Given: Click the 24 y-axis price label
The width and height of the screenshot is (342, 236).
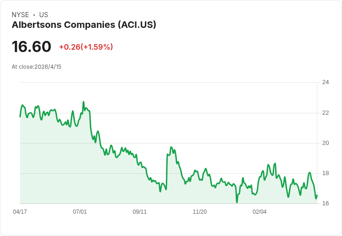Looking at the screenshot, I should 325,82.
